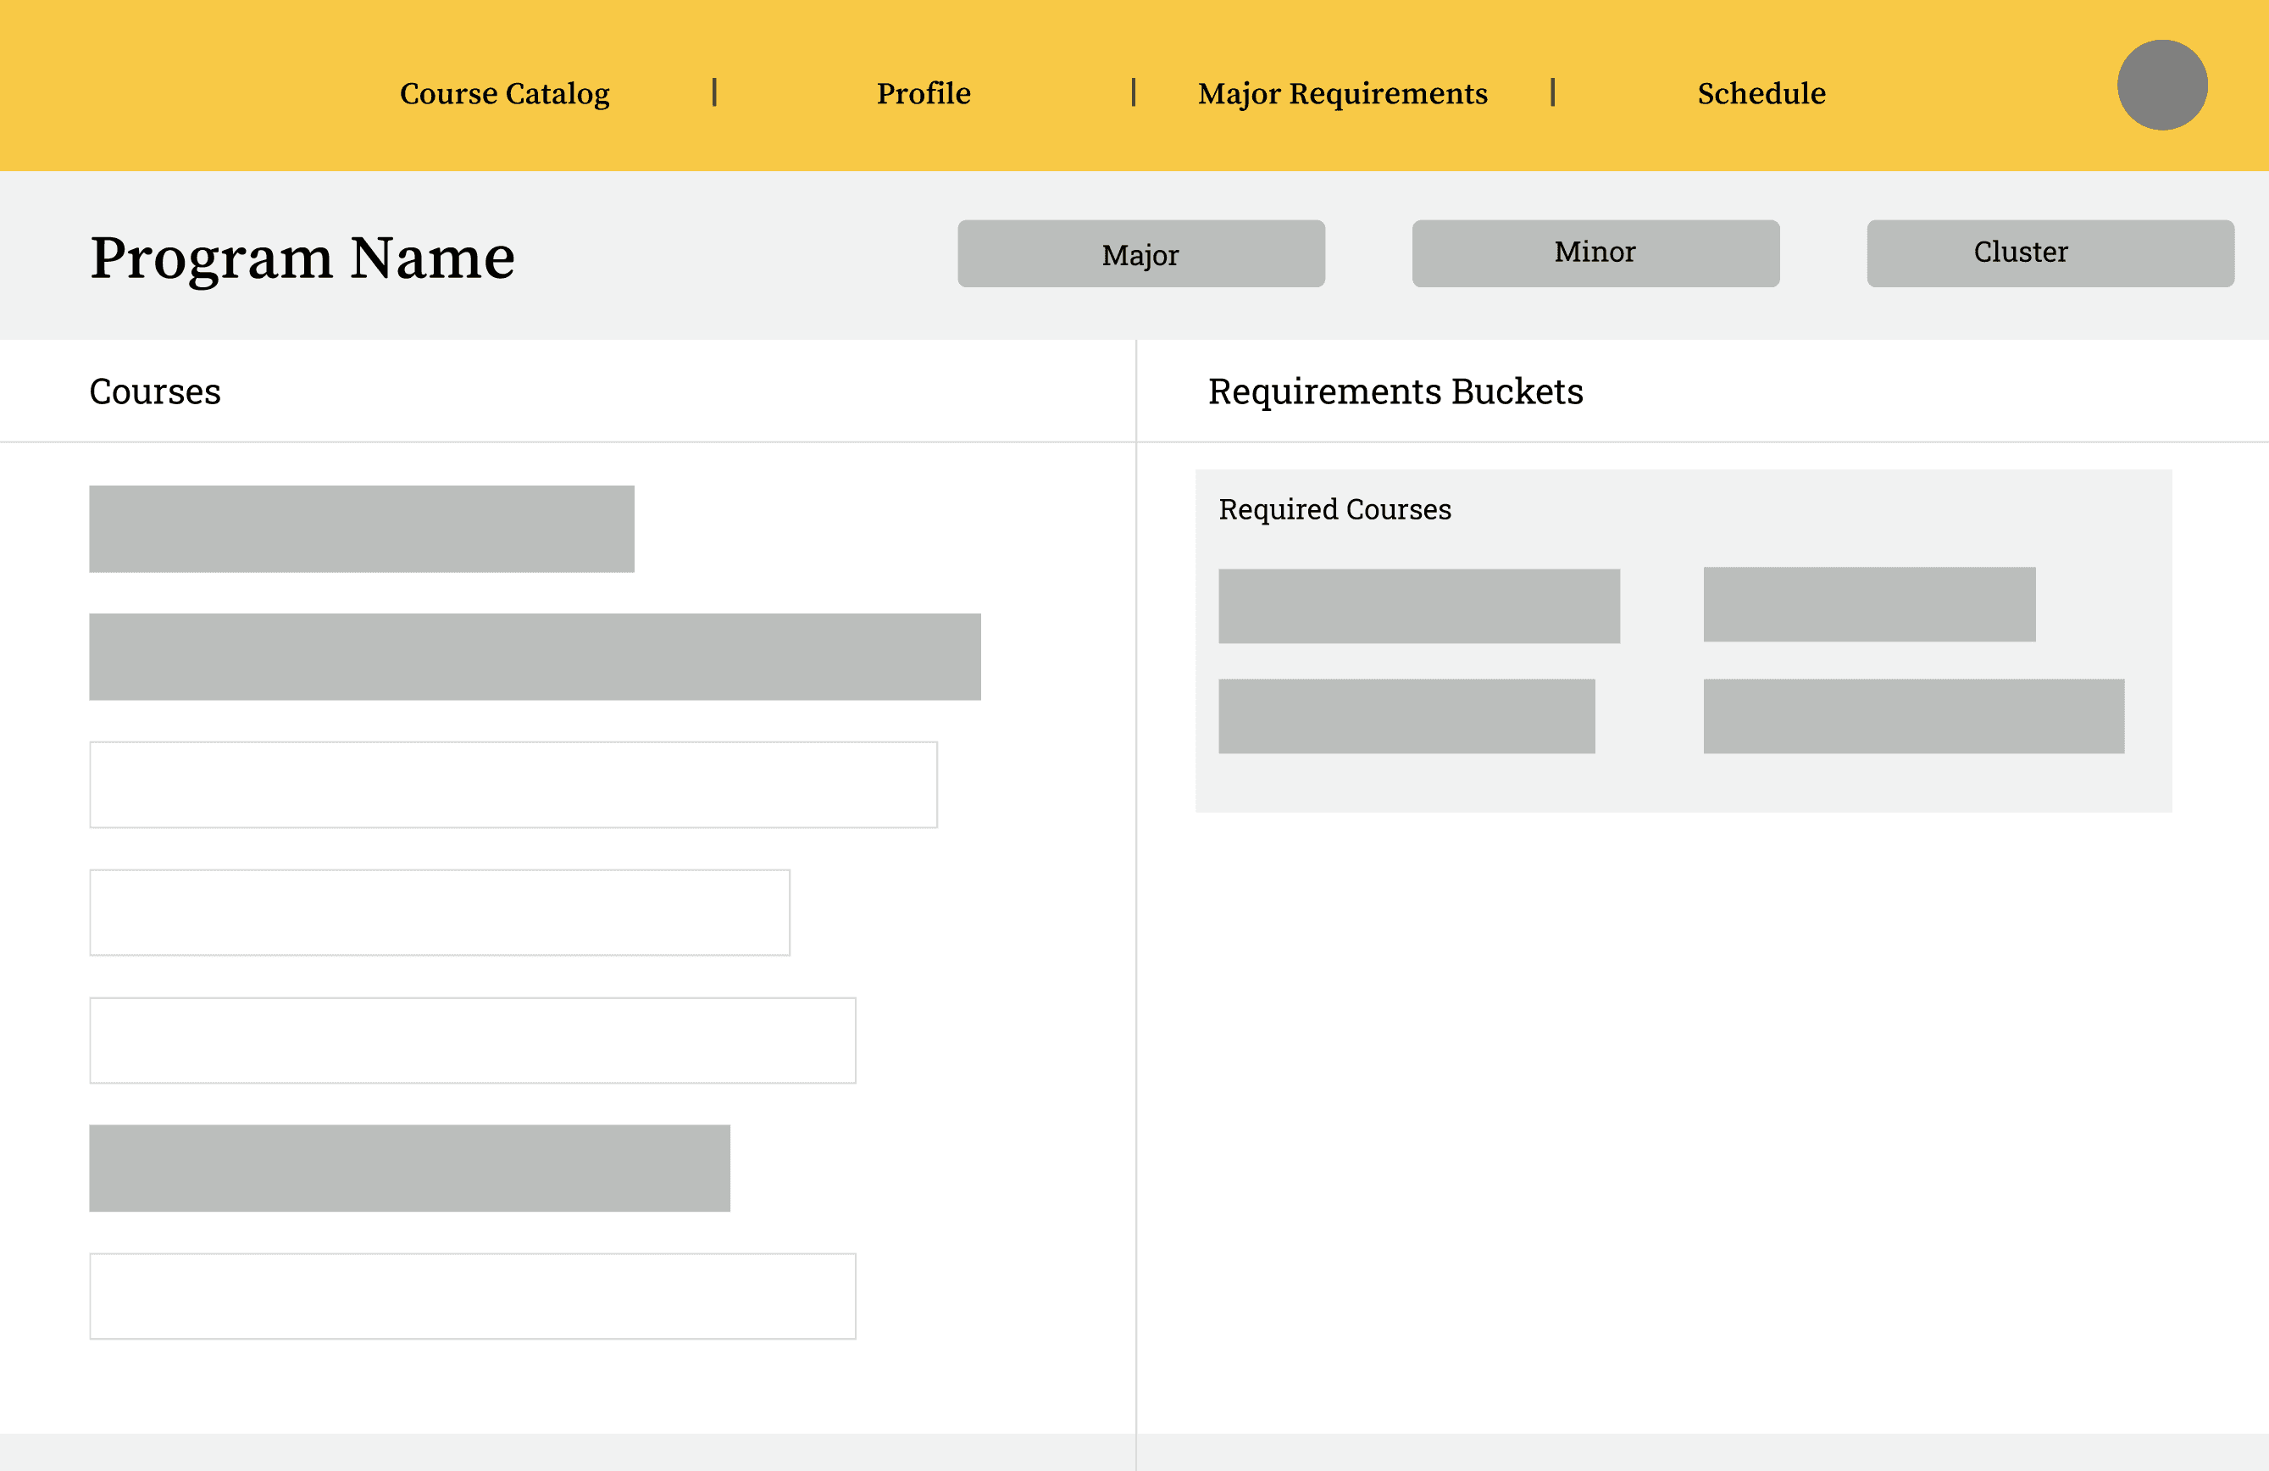The height and width of the screenshot is (1471, 2269).
Task: Click top-right block in Required Courses
Action: [1868, 604]
